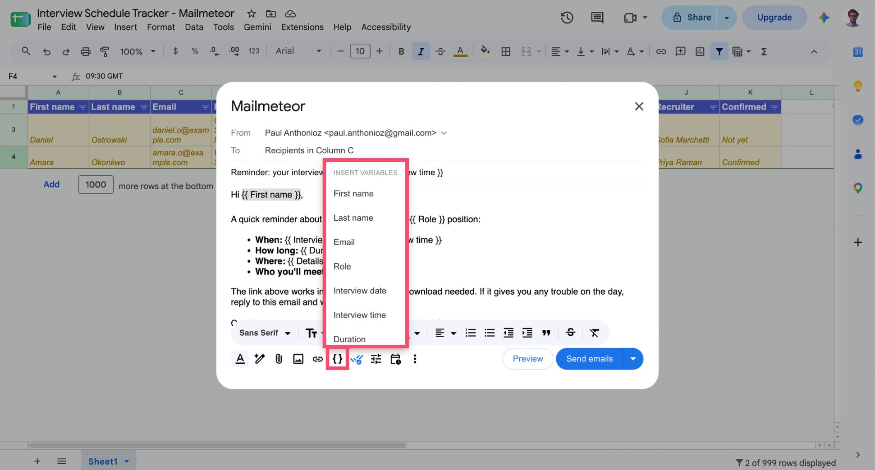This screenshot has height=470, width=875.
Task: Open more options three-dot menu
Action: click(415, 359)
